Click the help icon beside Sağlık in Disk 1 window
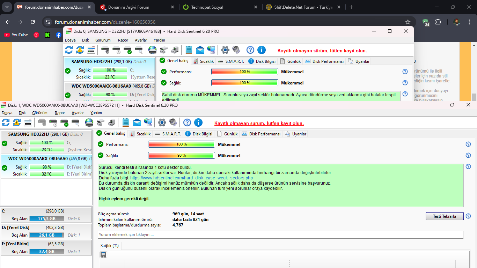Image resolution: width=477 pixels, height=268 pixels. 468,155
